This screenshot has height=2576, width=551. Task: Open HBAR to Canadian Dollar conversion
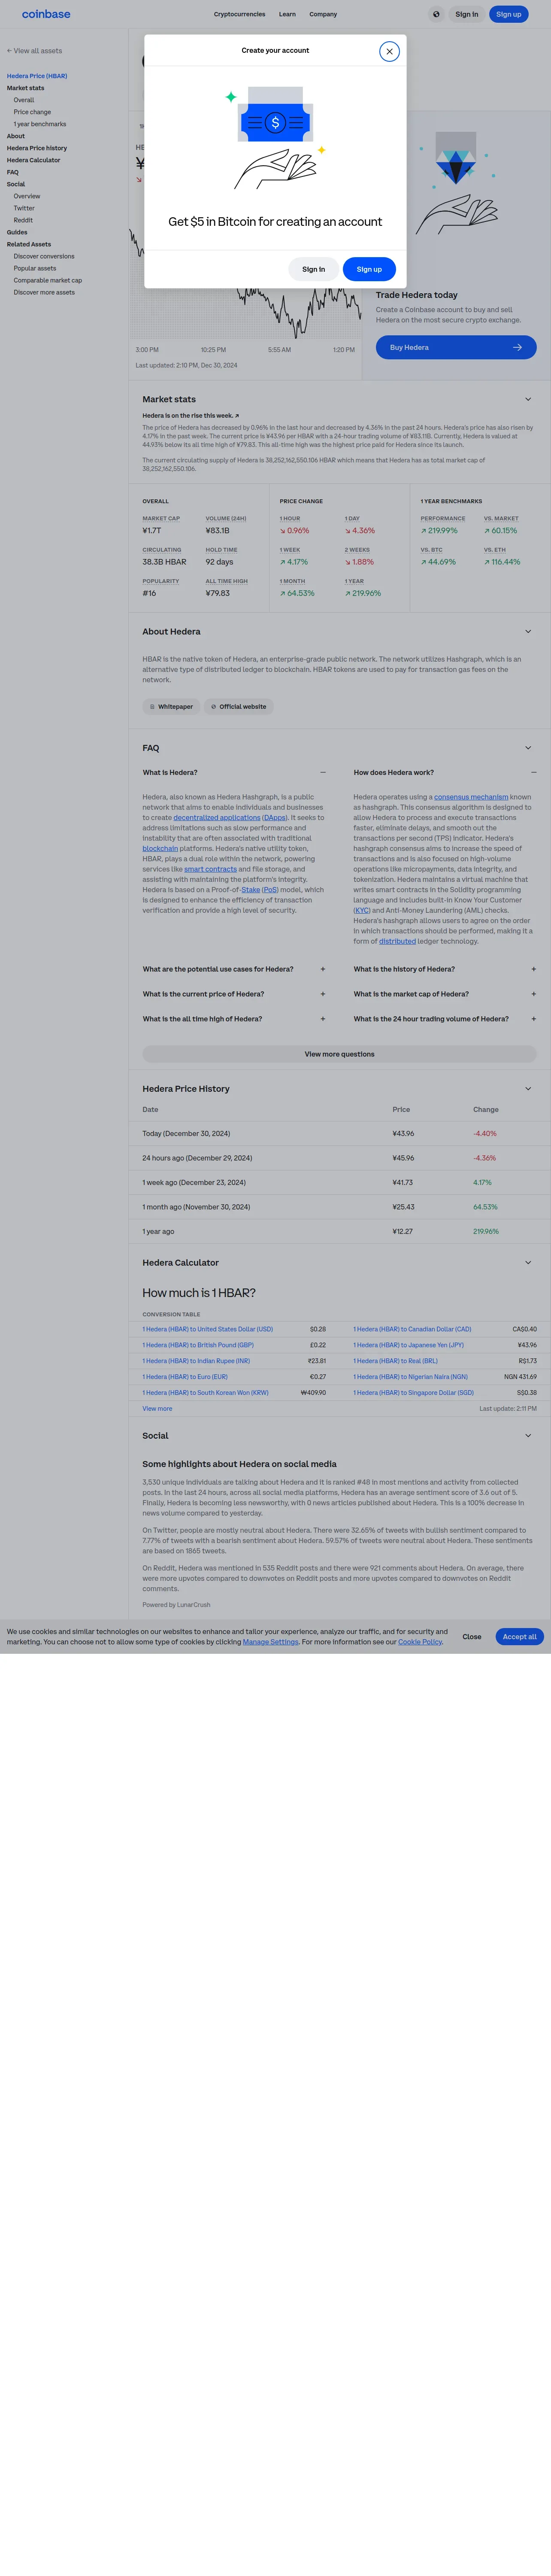tap(412, 1329)
